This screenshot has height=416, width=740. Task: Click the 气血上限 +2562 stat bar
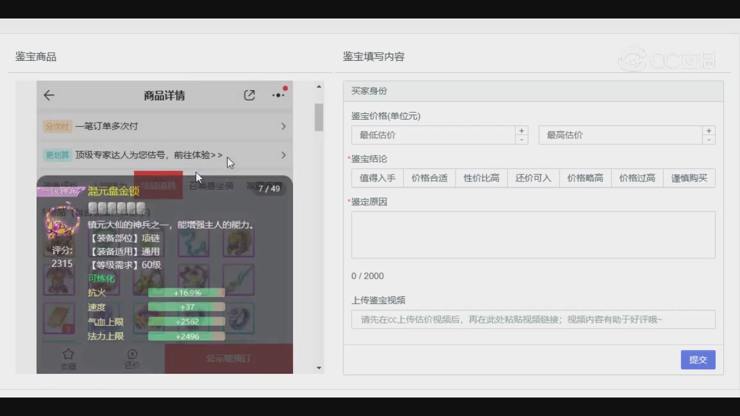[x=187, y=322]
